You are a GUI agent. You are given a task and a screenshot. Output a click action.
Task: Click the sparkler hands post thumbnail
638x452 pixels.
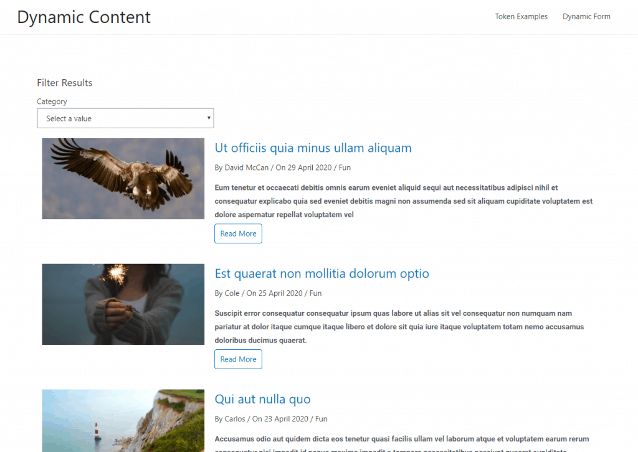click(x=123, y=304)
